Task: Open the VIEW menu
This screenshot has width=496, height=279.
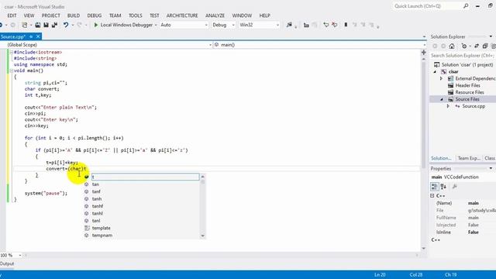Action: (x=29, y=15)
